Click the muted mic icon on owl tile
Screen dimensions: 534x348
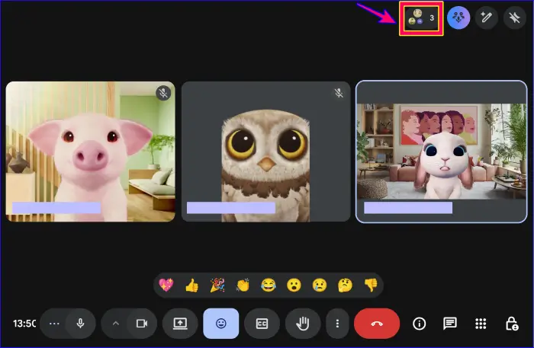339,93
